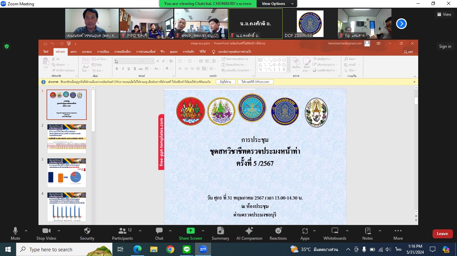This screenshot has width=457, height=256.
Task: Open the Reactions picker
Action: [278, 233]
